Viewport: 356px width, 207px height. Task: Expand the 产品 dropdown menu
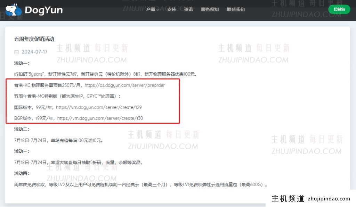tap(153, 9)
